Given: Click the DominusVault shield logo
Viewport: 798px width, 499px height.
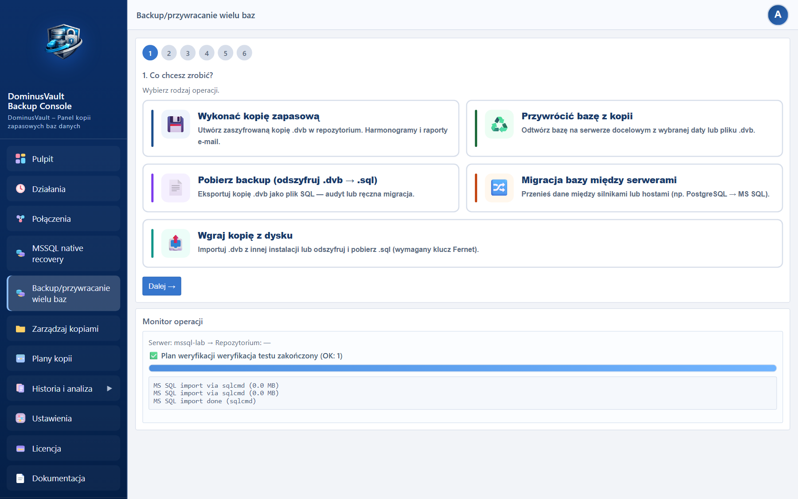Looking at the screenshot, I should tap(64, 41).
